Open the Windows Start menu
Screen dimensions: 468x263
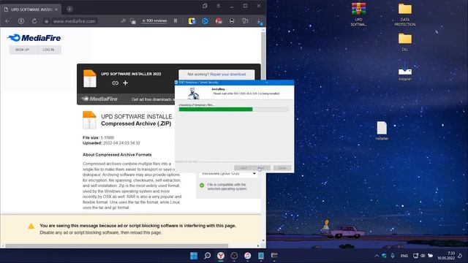tap(194, 256)
